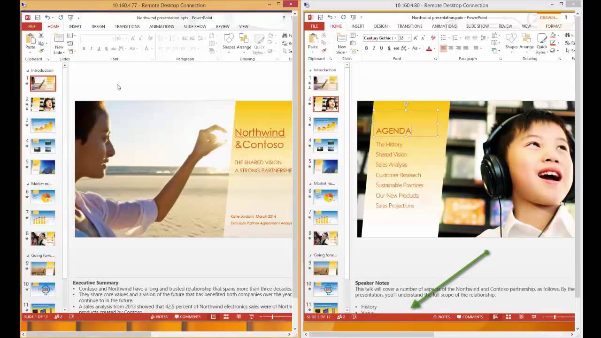
Task: Click Slide Sorter icon in right status bar
Action: click(508, 317)
